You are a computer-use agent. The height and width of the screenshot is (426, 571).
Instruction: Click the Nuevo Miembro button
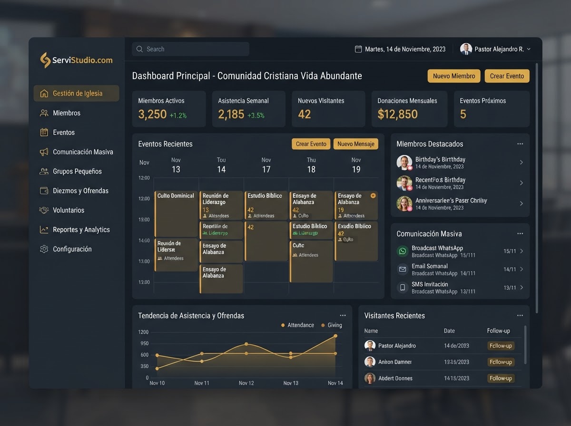tap(454, 76)
